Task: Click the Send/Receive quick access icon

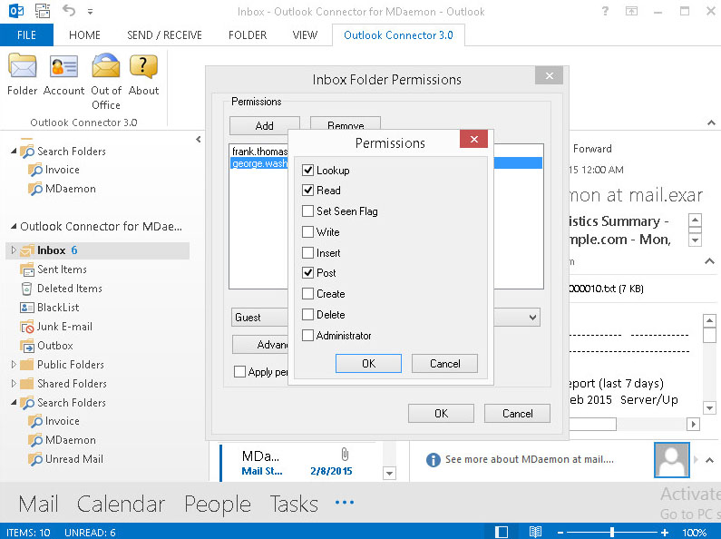Action: pyautogui.click(x=42, y=12)
